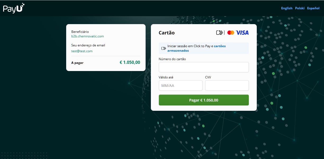Switch language to Polski
The image size is (324, 159).
click(300, 8)
